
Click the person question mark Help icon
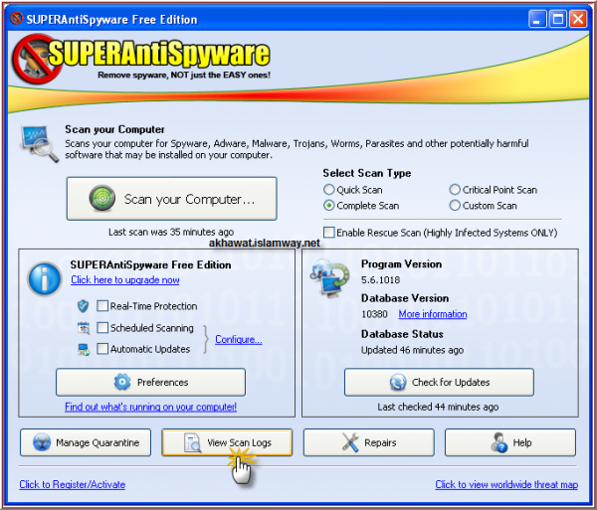tap(498, 442)
